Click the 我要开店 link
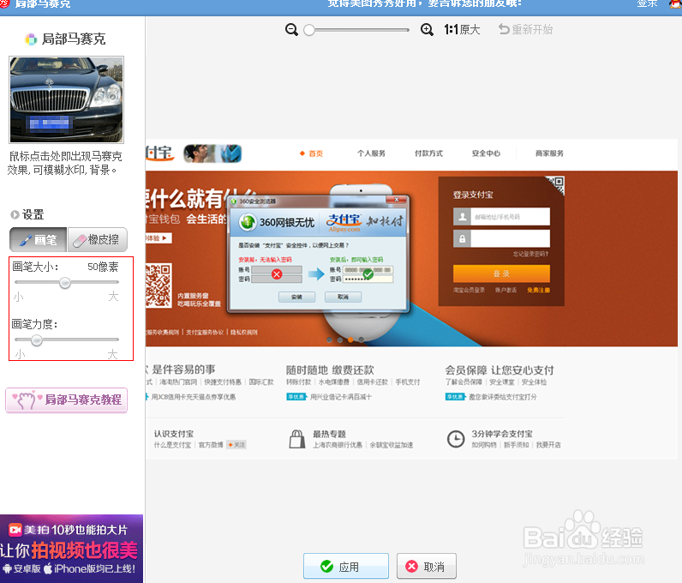Image resolution: width=682 pixels, height=583 pixels. coord(548,445)
